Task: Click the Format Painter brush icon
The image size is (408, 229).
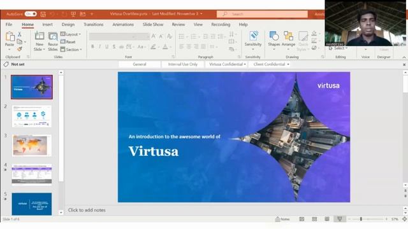Action: point(20,49)
